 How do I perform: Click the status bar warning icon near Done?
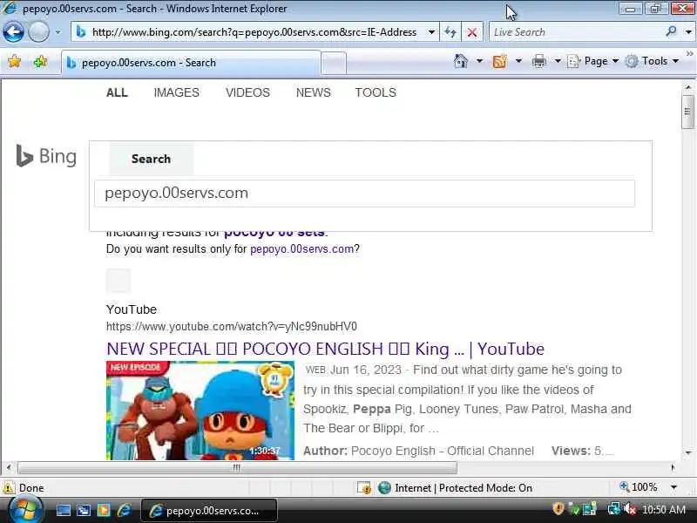tap(9, 488)
